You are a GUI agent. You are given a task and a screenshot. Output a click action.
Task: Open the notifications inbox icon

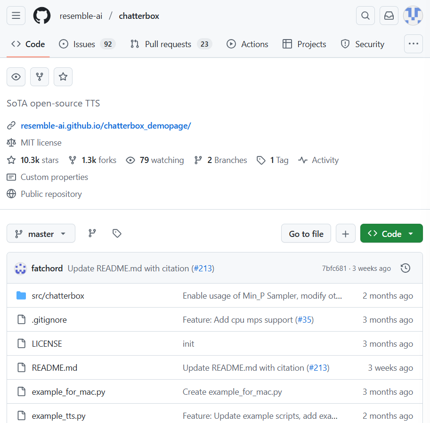coord(389,16)
